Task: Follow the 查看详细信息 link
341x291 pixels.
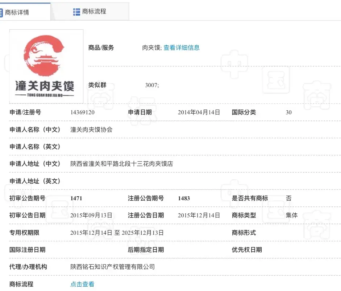Action: click(x=182, y=48)
